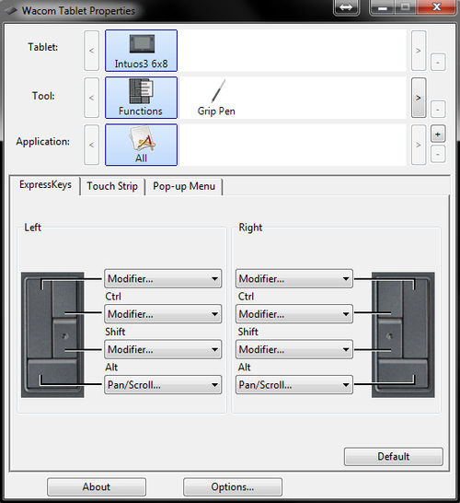Expand the Left Alt Modifier dropdown
This screenshot has width=460, height=503.
click(163, 349)
